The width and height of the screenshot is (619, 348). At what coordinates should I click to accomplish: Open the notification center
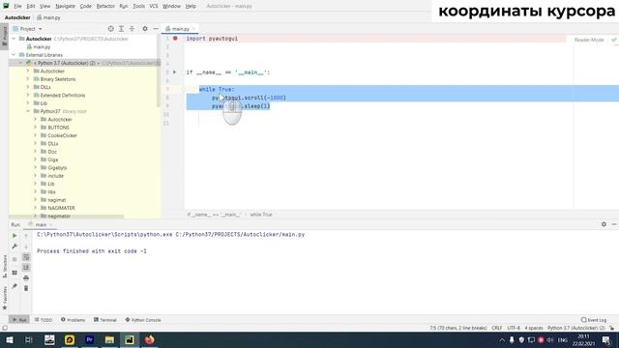tap(606, 339)
